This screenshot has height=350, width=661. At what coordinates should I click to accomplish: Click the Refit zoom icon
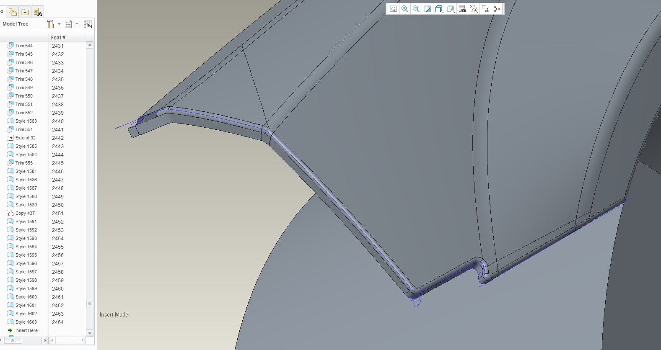[x=393, y=9]
